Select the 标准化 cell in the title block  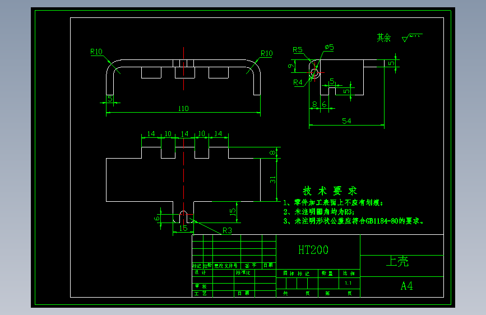click(243, 272)
